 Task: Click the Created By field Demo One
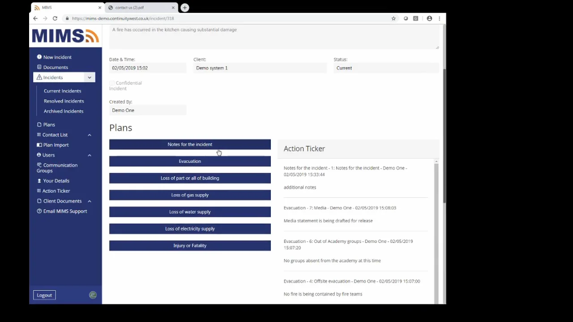click(x=148, y=110)
